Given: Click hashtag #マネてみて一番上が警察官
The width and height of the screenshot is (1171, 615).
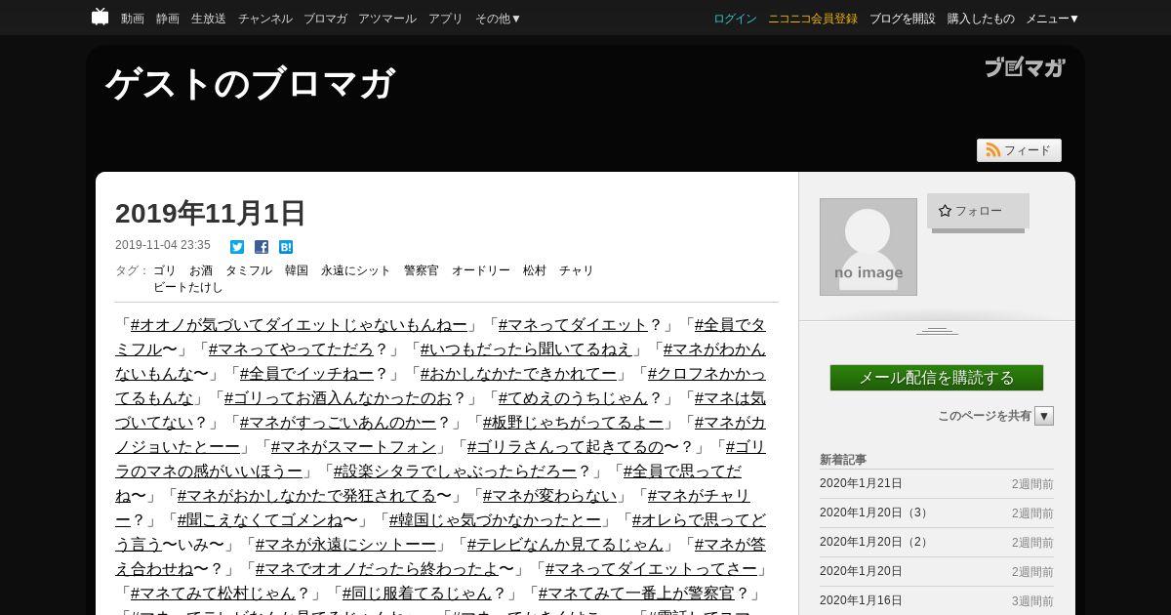Looking at the screenshot, I should [636, 593].
